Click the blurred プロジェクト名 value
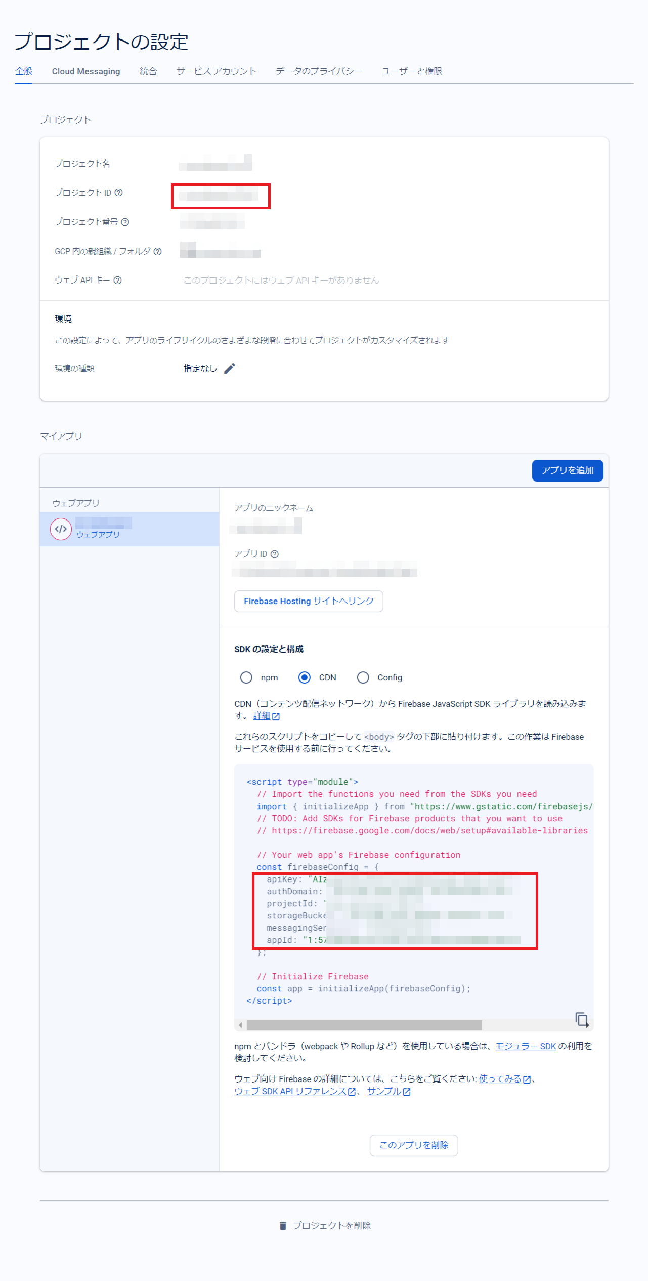 pos(215,163)
